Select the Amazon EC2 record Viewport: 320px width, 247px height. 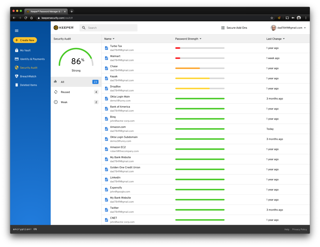coord(206,149)
